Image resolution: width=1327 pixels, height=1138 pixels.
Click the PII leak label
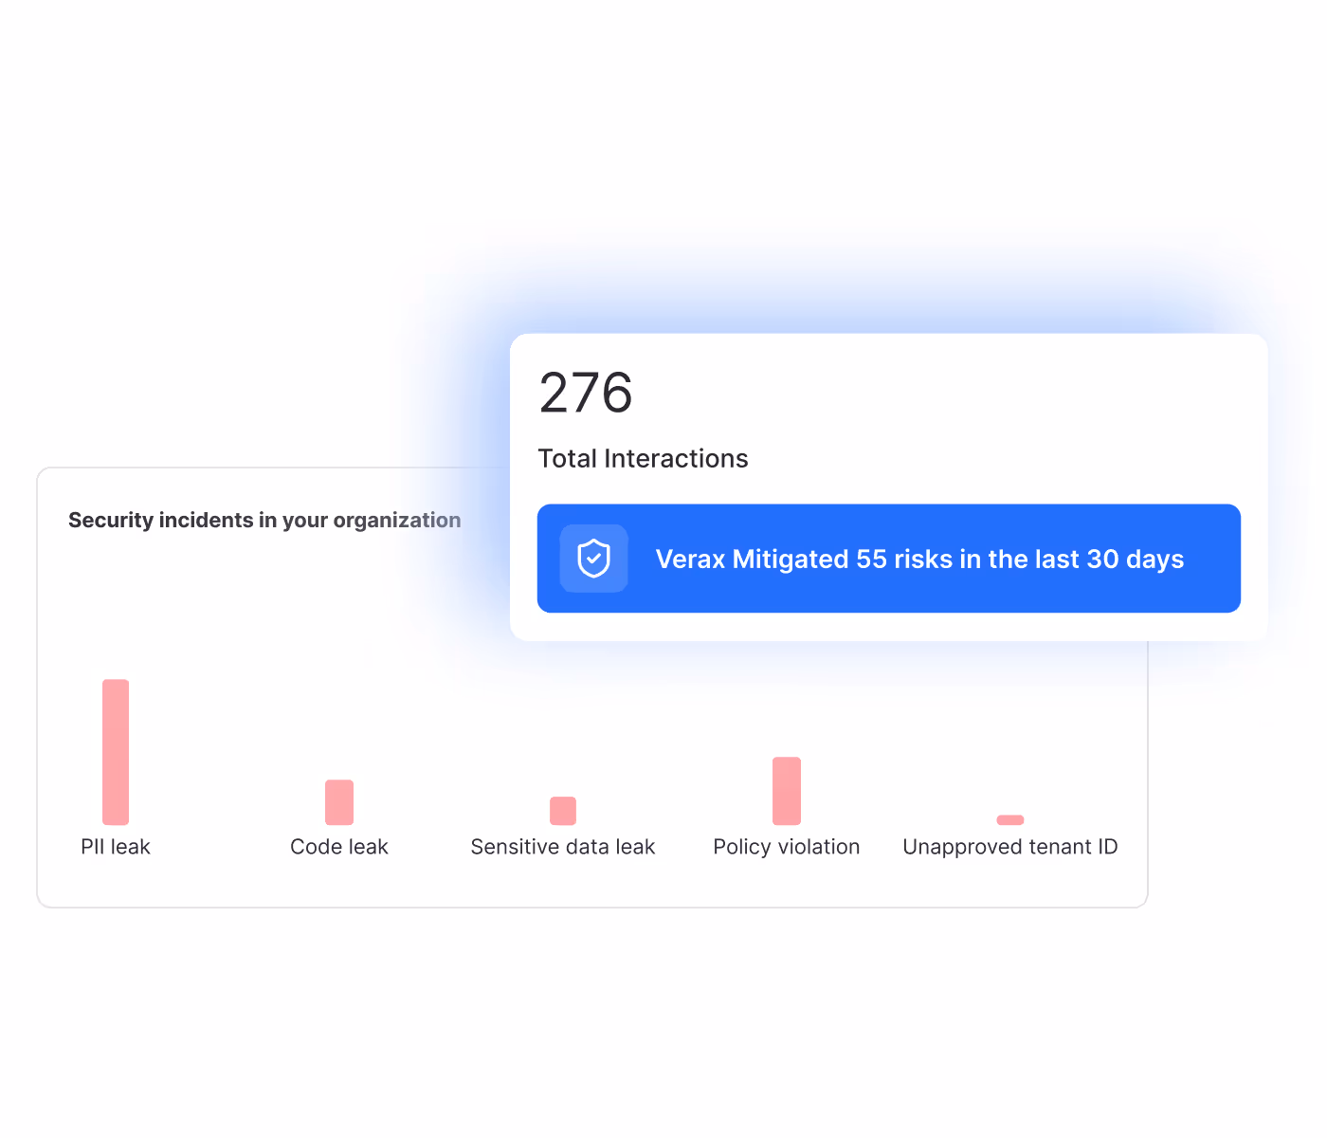[116, 847]
